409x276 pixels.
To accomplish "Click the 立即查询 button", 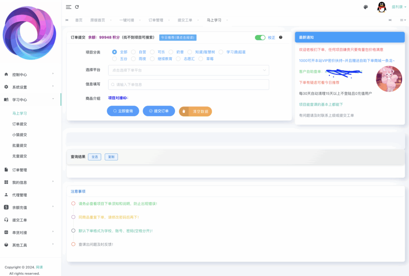I will pos(123,111).
